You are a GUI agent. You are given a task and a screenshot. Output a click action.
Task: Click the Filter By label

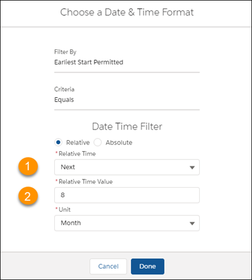[x=66, y=52]
